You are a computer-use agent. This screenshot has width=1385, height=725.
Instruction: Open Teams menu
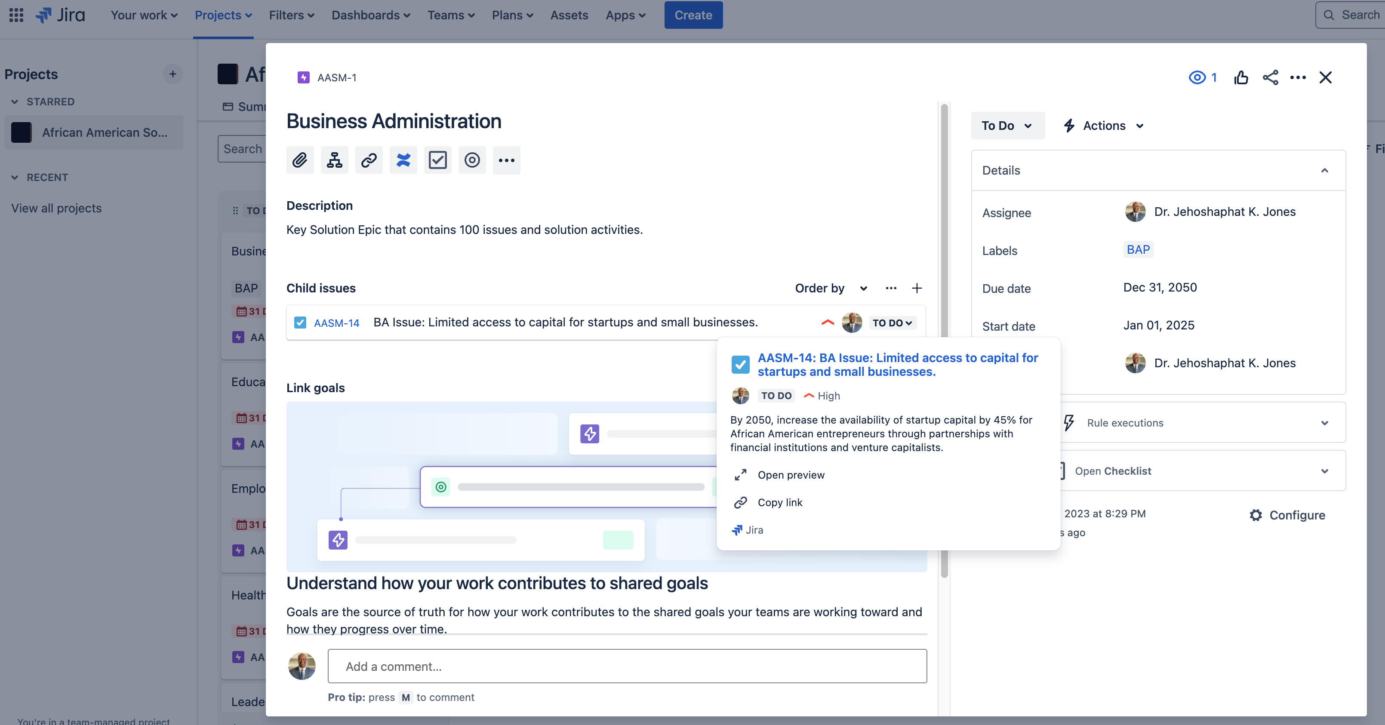pos(451,15)
